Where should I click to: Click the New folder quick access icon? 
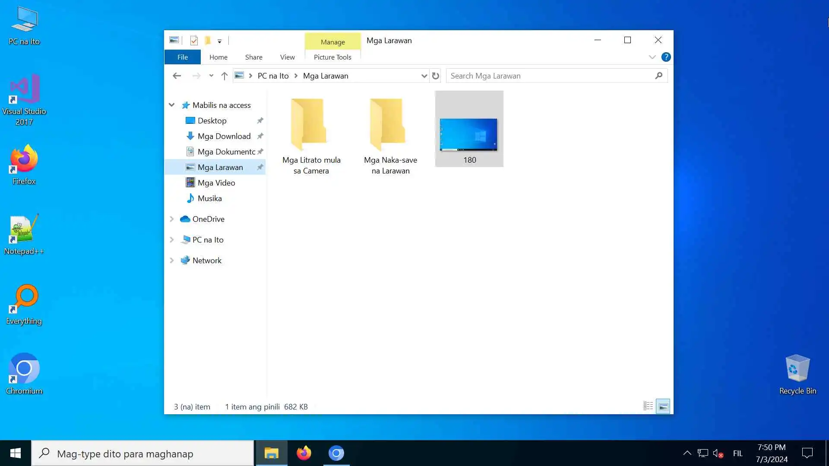(208, 41)
